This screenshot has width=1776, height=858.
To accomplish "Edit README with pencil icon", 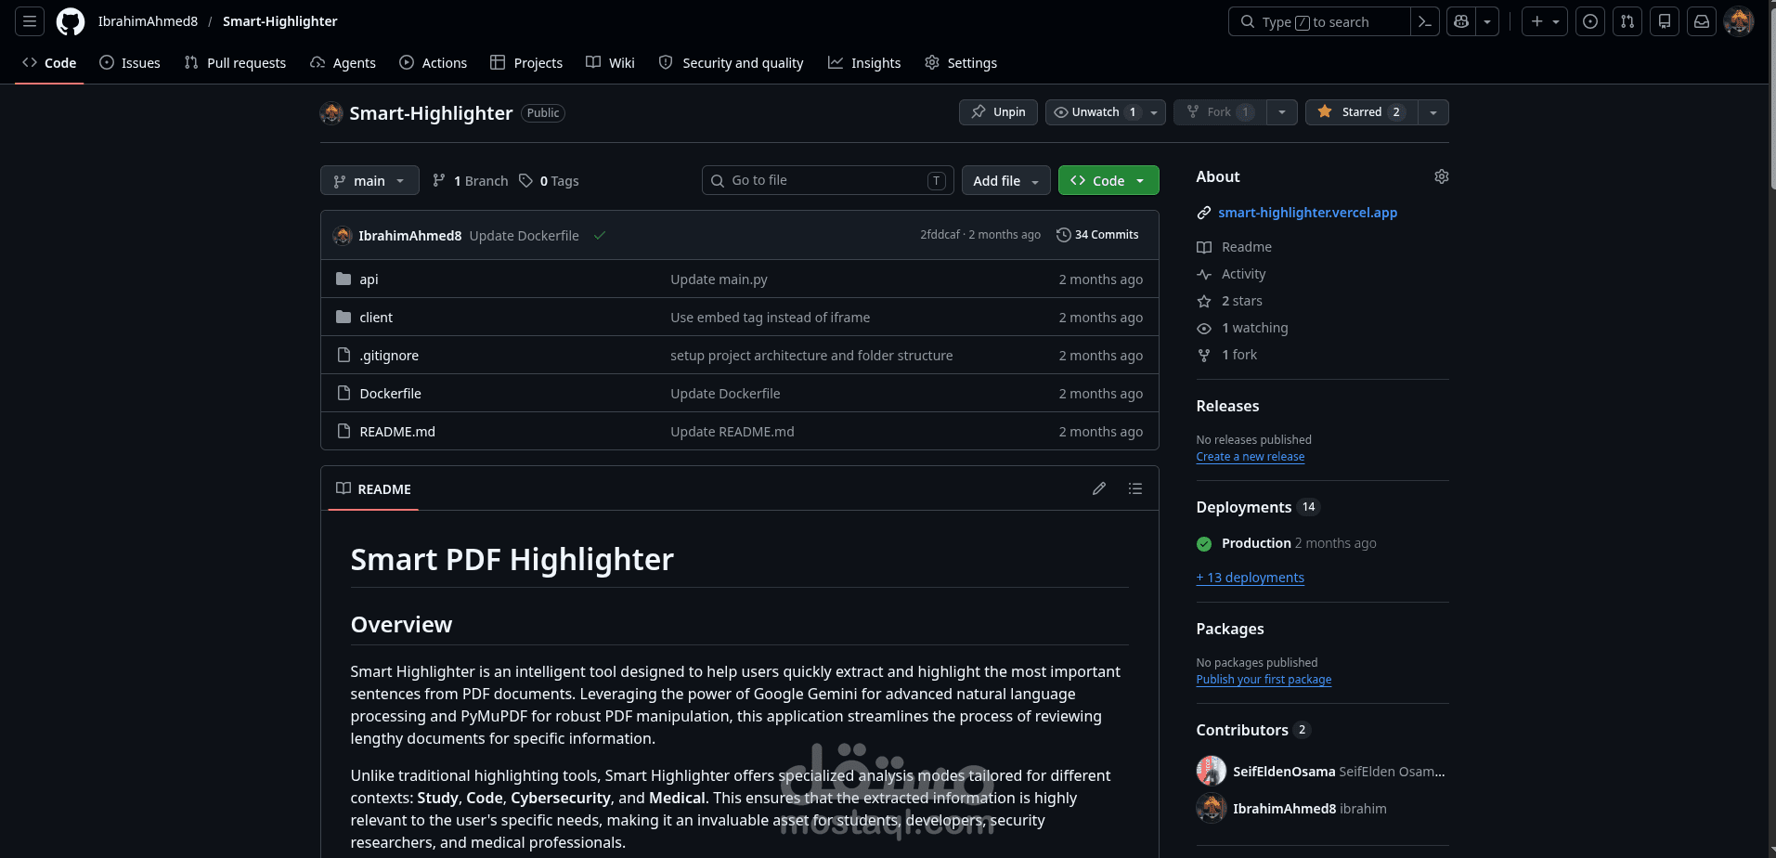I will (1099, 488).
